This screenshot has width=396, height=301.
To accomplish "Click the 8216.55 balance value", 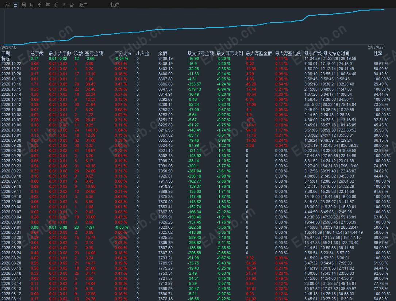I will 165,130.
